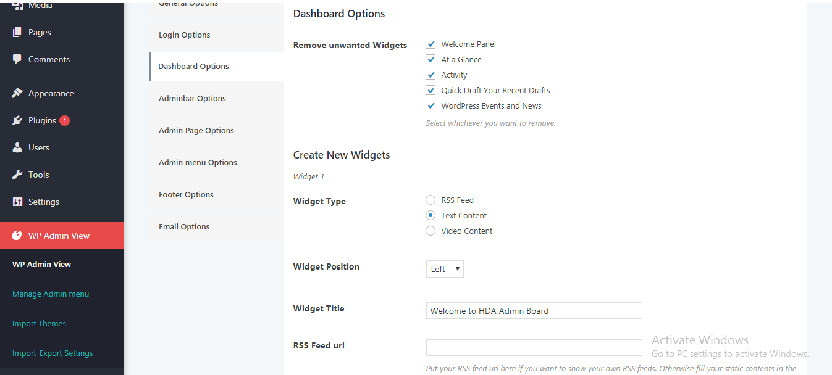Uncheck the At a Glance checkbox

coord(431,59)
